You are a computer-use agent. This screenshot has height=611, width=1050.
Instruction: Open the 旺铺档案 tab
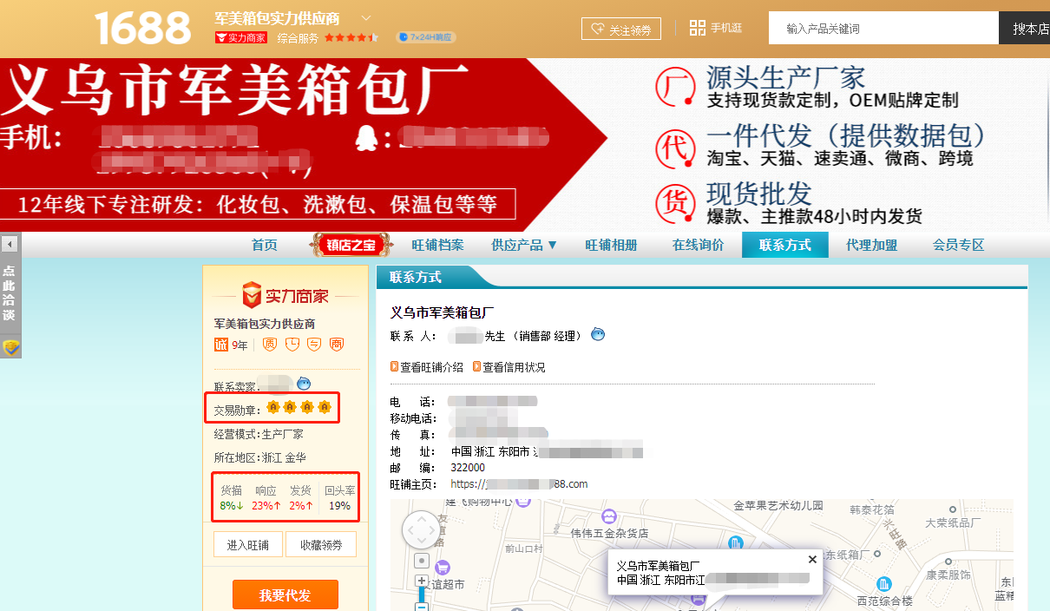point(437,246)
